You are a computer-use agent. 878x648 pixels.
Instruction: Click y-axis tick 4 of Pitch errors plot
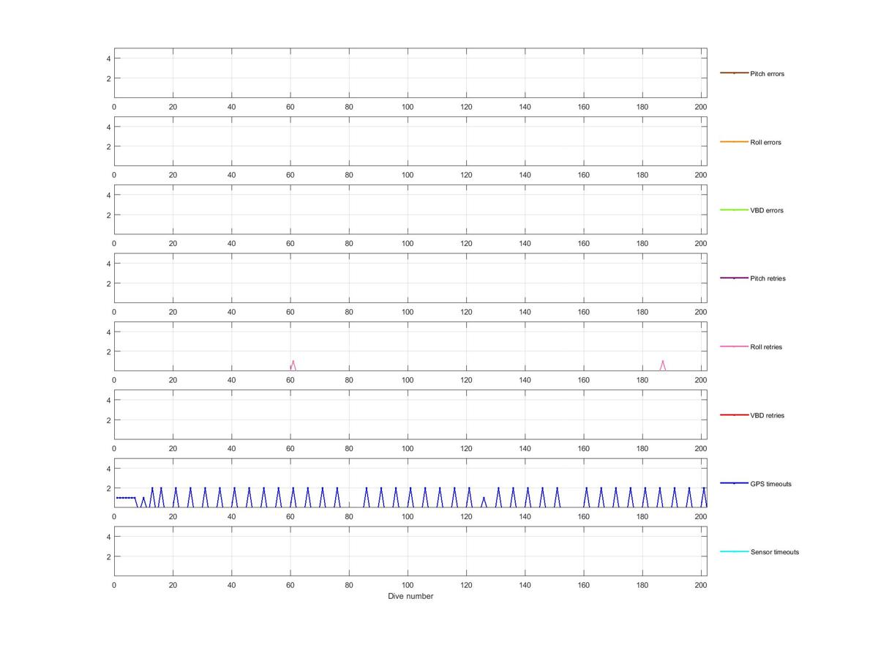pos(108,59)
